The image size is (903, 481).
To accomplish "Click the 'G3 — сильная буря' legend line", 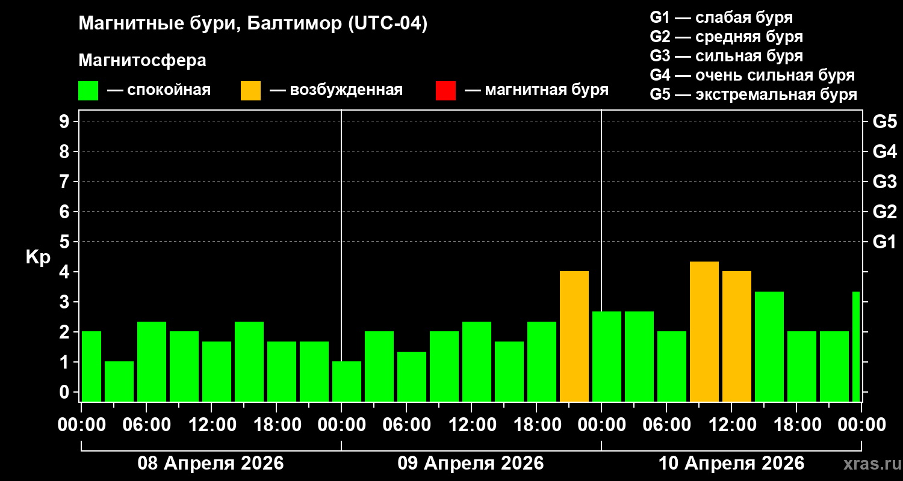I will [x=726, y=56].
